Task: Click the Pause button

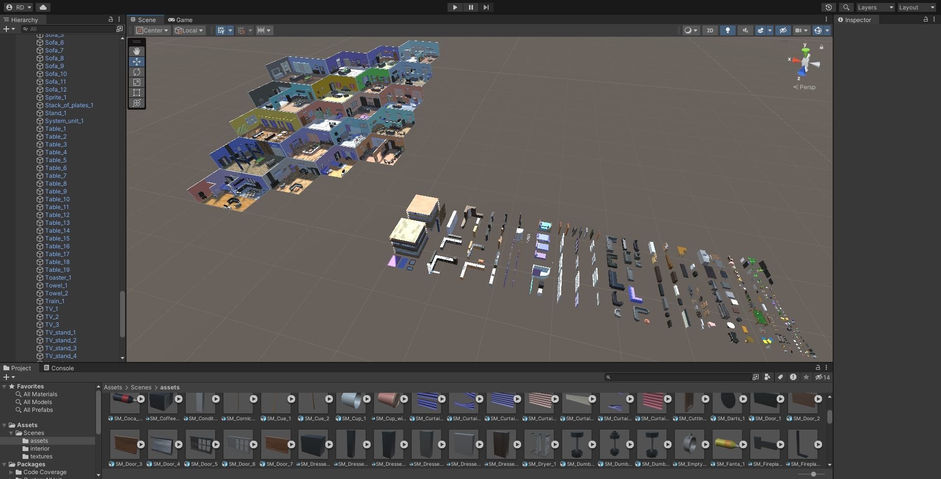Action: (470, 7)
